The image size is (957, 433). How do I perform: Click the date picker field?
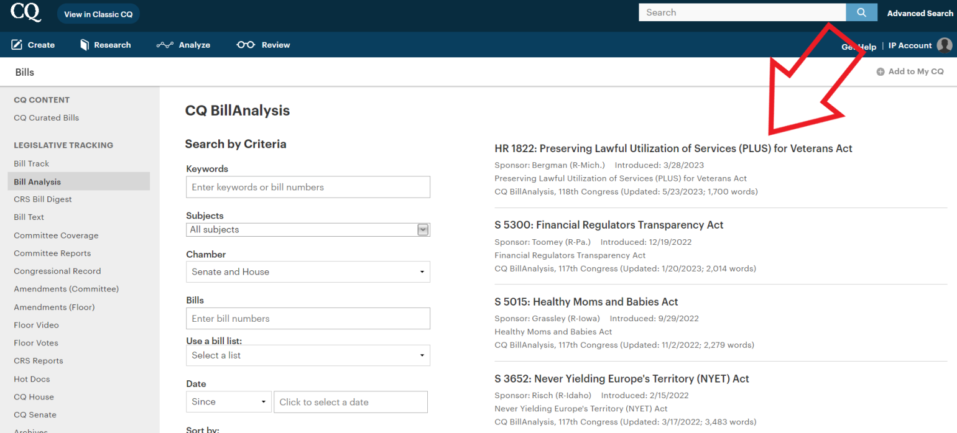(351, 402)
